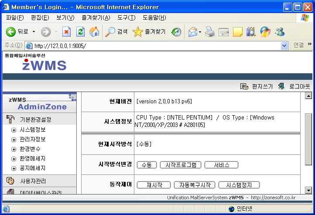
Task: Go to the Home page icon
Action: pyautogui.click(x=94, y=31)
